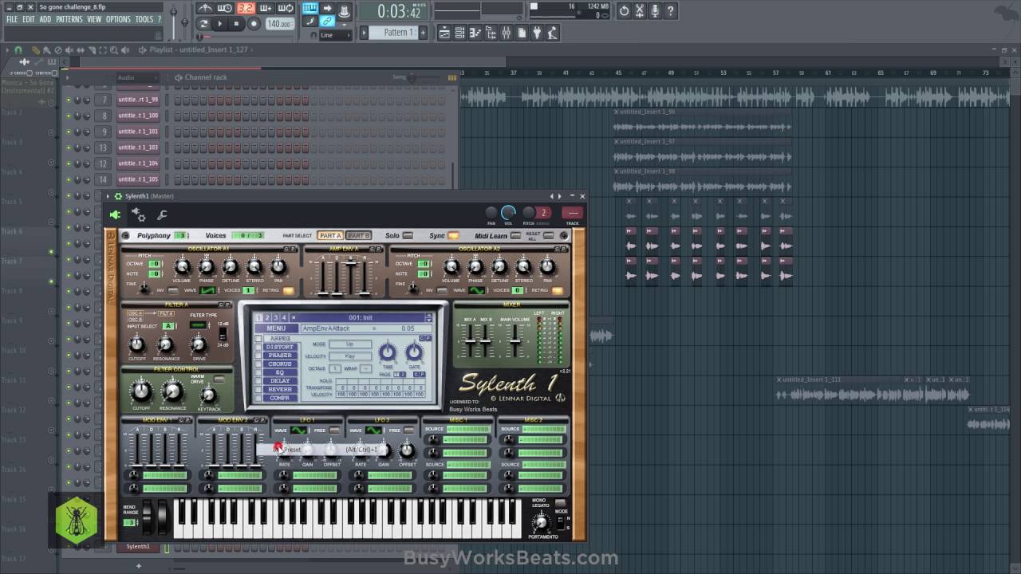Image resolution: width=1021 pixels, height=574 pixels.
Task: Click the transport Record button
Action: coord(254,24)
